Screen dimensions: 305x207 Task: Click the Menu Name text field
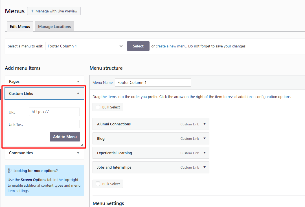153,82
